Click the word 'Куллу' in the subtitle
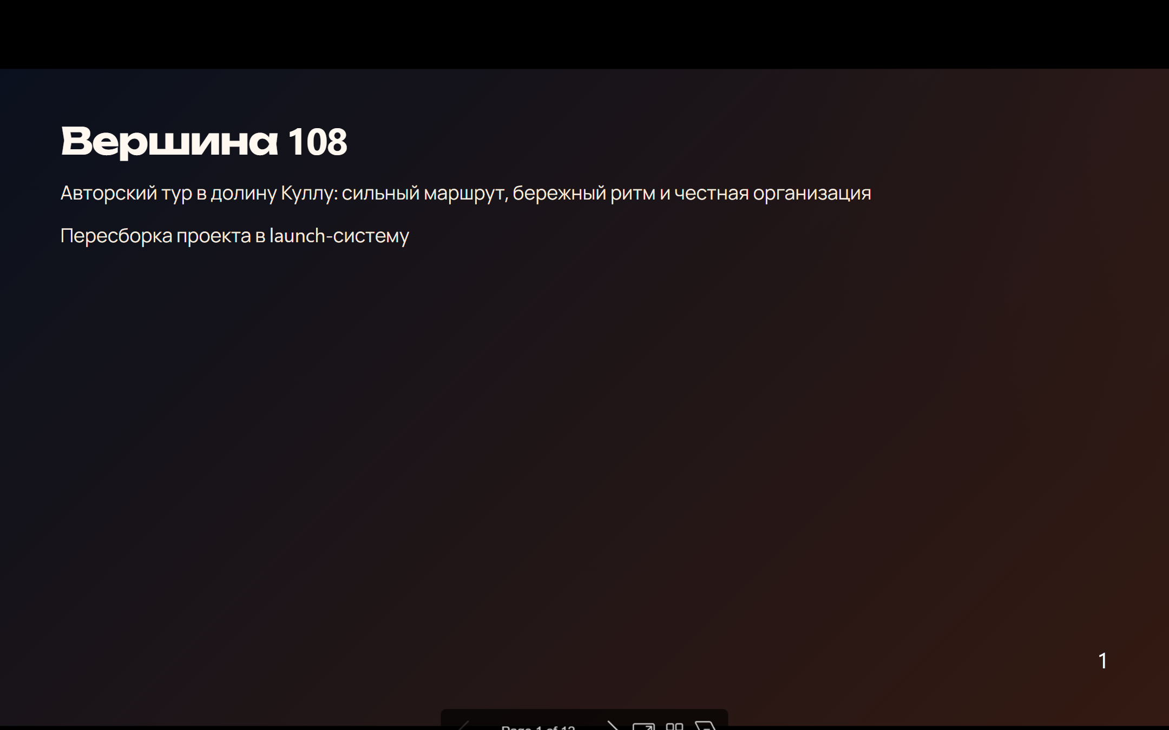The image size is (1169, 730). pos(309,193)
